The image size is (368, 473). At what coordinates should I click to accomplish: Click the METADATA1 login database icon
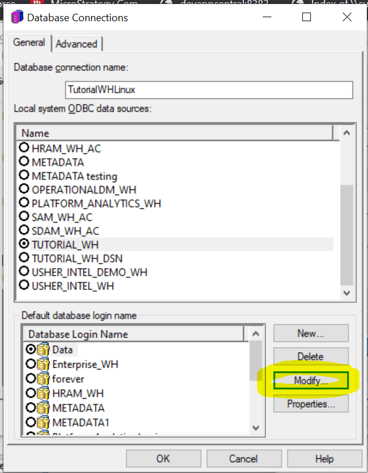click(43, 423)
